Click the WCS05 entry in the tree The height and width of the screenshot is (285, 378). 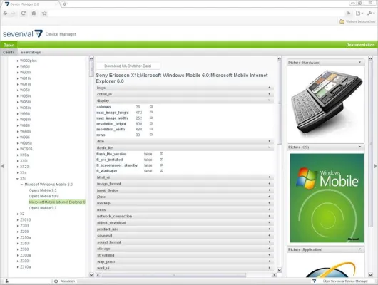(x=26, y=149)
